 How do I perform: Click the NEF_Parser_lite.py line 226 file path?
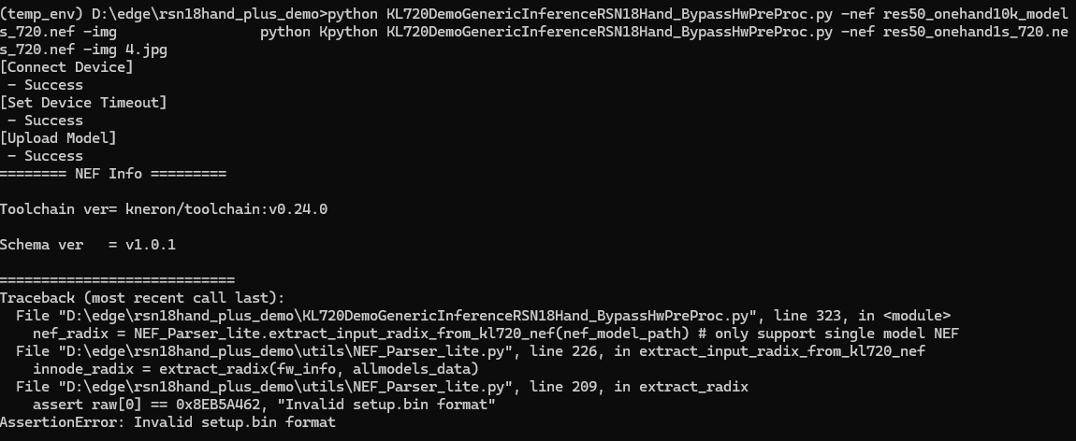(470, 352)
